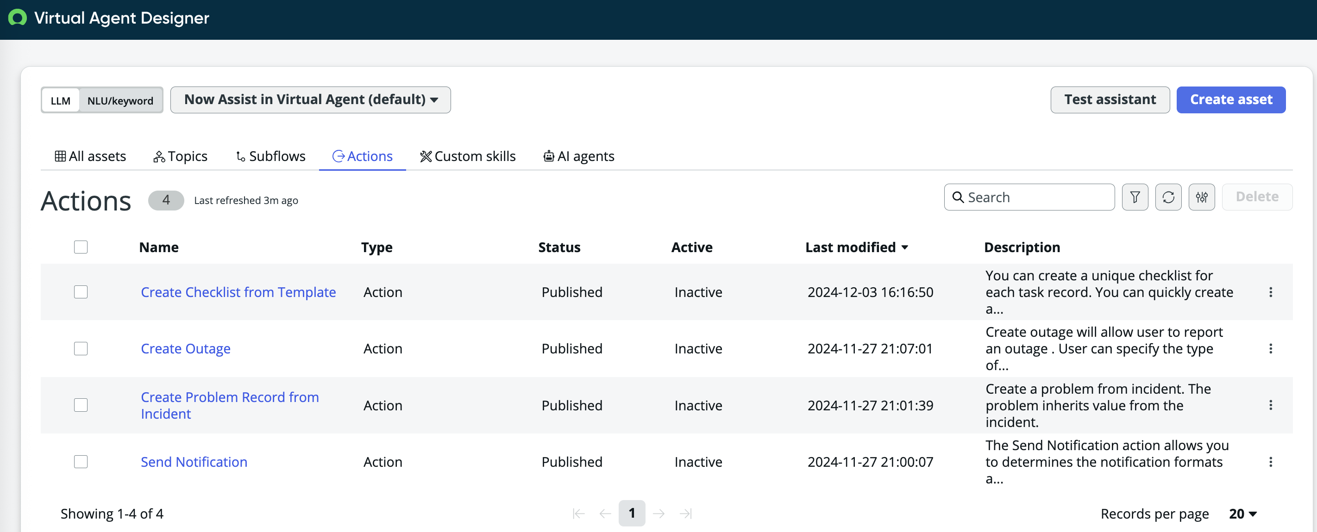Go to next page of results

[x=659, y=513]
